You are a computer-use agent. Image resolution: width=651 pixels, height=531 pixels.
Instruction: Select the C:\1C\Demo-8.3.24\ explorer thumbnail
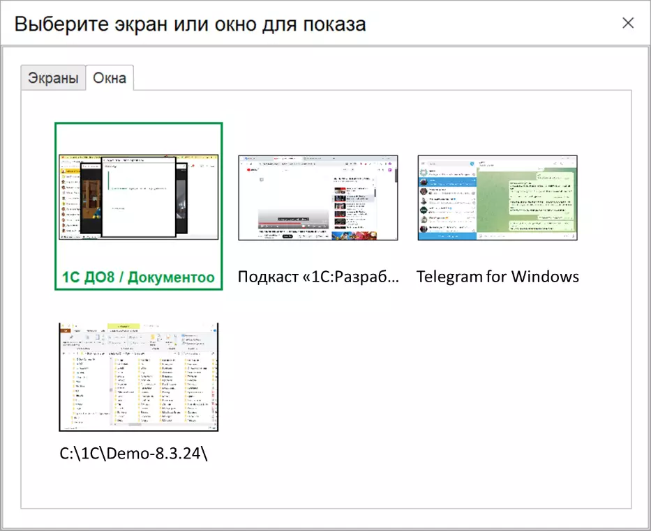coord(139,377)
